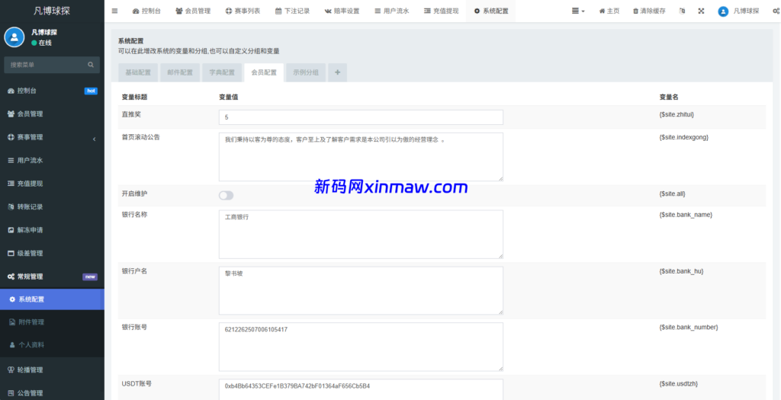781x400 pixels.
Task: Click the USDT账号 address text area
Action: pyautogui.click(x=361, y=389)
